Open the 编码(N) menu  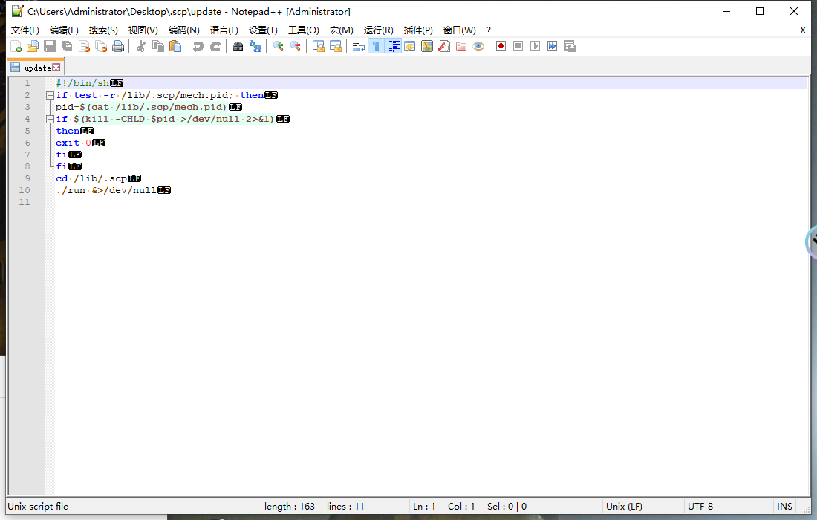[x=184, y=30]
